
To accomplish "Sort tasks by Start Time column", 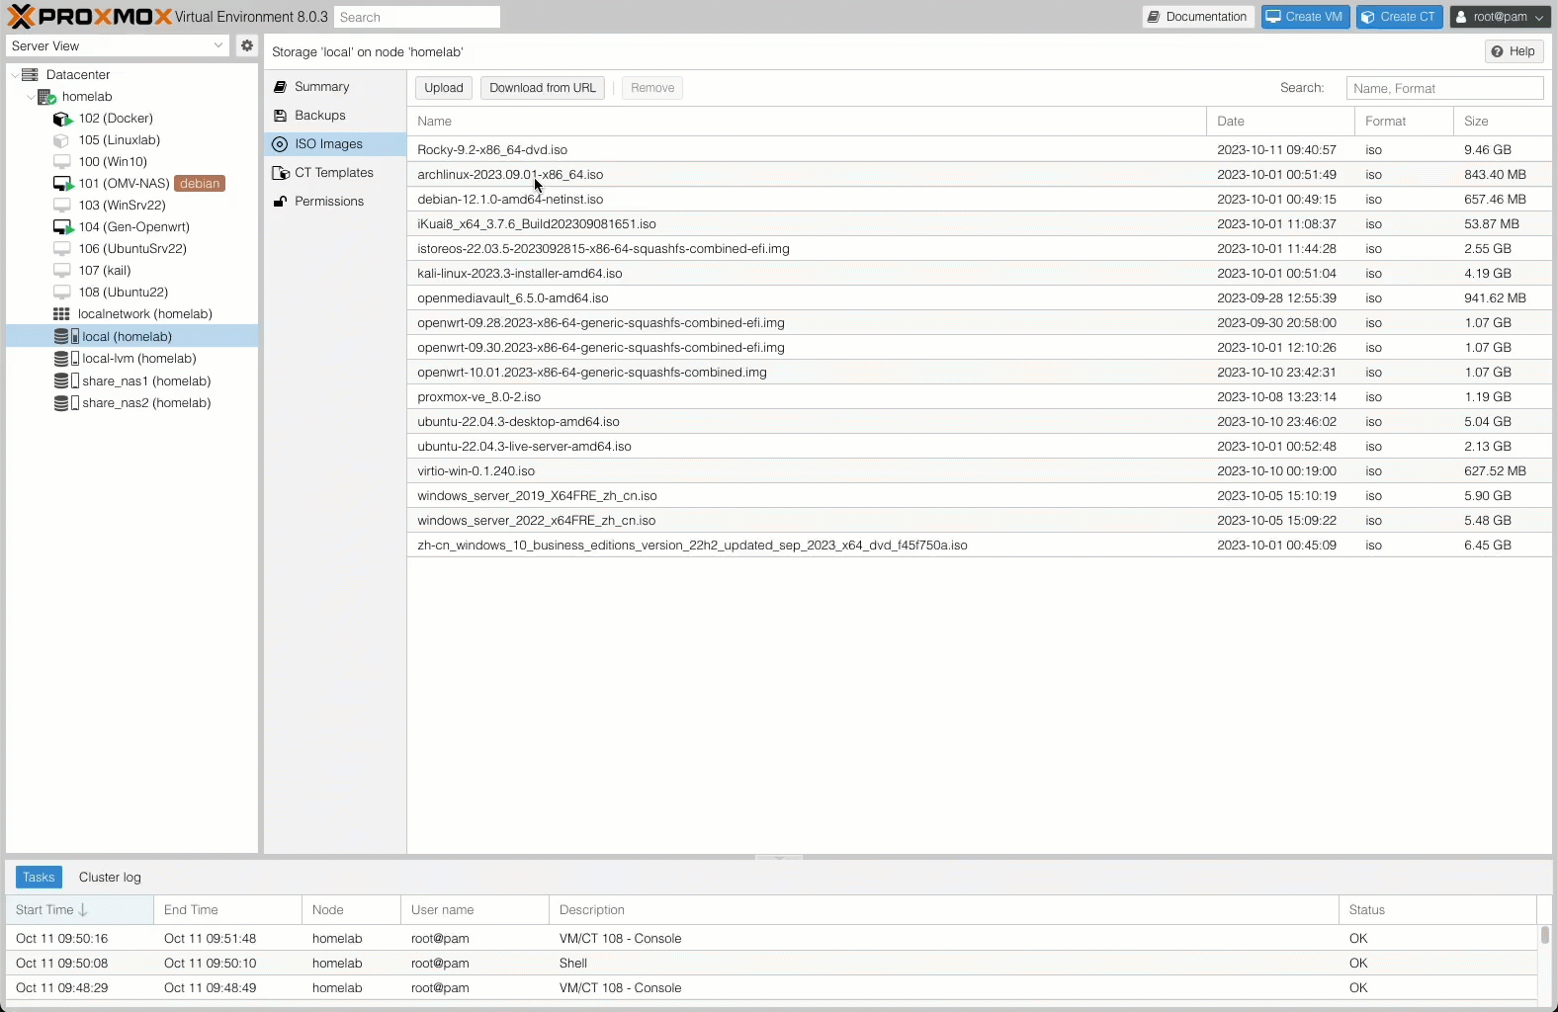I will coord(79,910).
